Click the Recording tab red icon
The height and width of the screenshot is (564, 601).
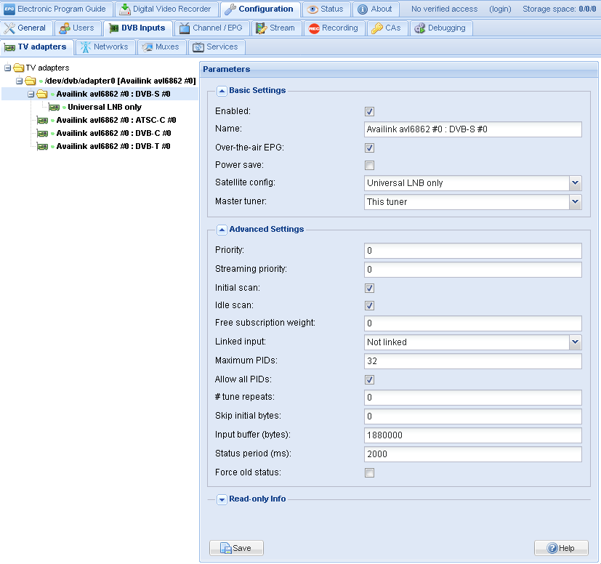[x=314, y=28]
